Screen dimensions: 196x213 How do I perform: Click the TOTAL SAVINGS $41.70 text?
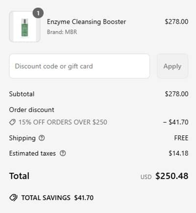57,198
